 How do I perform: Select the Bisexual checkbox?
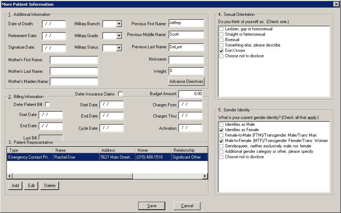221,40
